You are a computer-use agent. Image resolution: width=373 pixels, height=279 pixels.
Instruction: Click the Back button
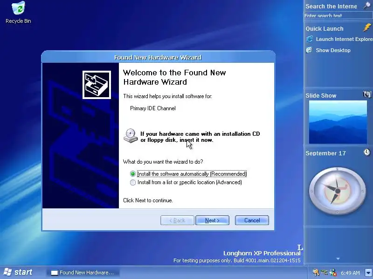[x=177, y=220]
